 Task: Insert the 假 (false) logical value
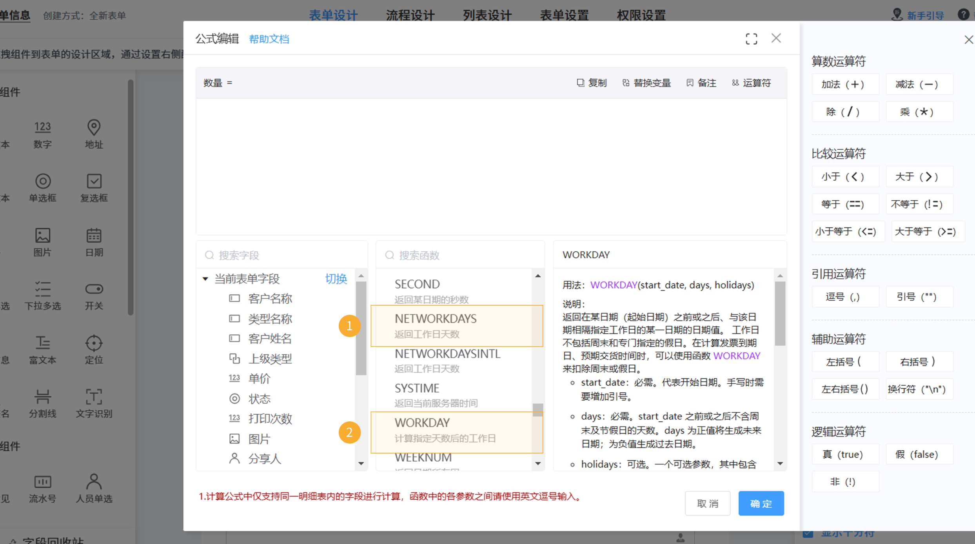919,454
